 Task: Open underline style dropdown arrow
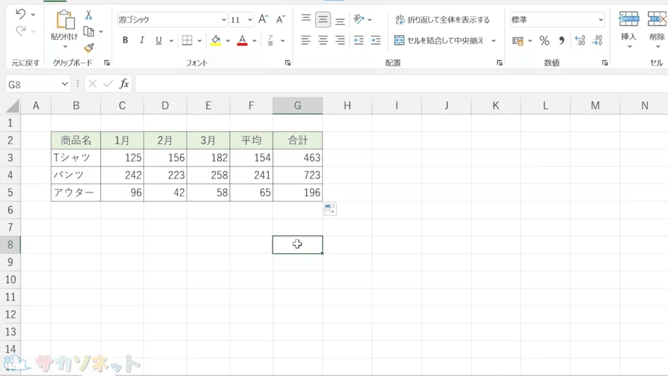172,40
